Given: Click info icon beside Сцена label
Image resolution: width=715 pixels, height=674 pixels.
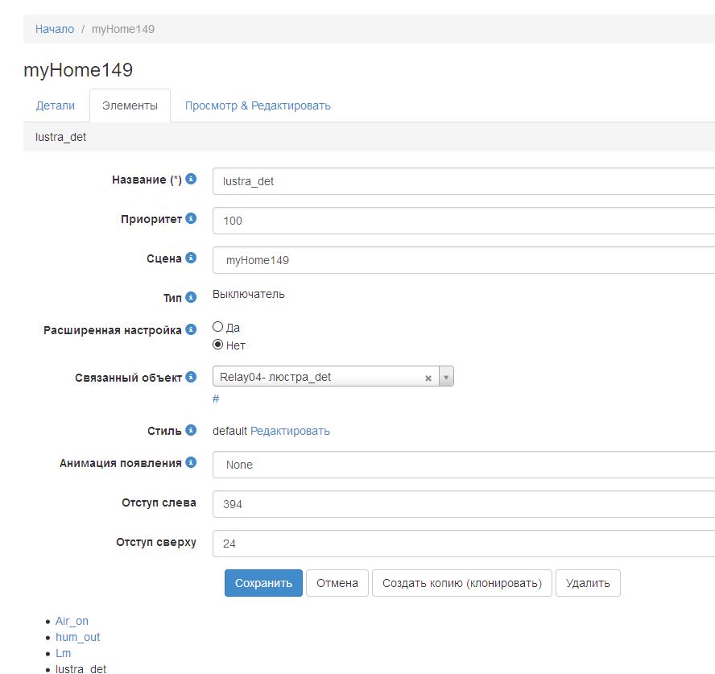Looking at the screenshot, I should pos(191,258).
